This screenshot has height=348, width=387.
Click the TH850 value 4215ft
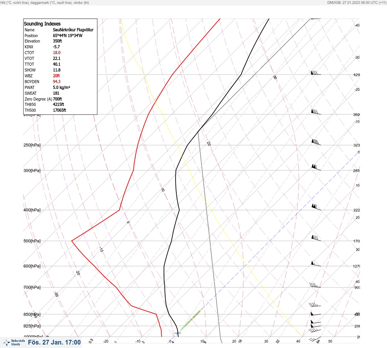pos(58,104)
